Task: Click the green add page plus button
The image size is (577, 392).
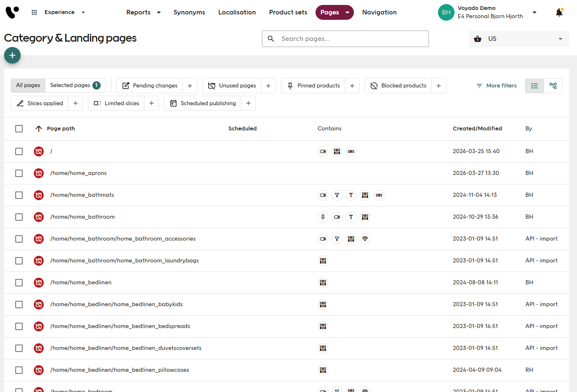Action: click(12, 55)
